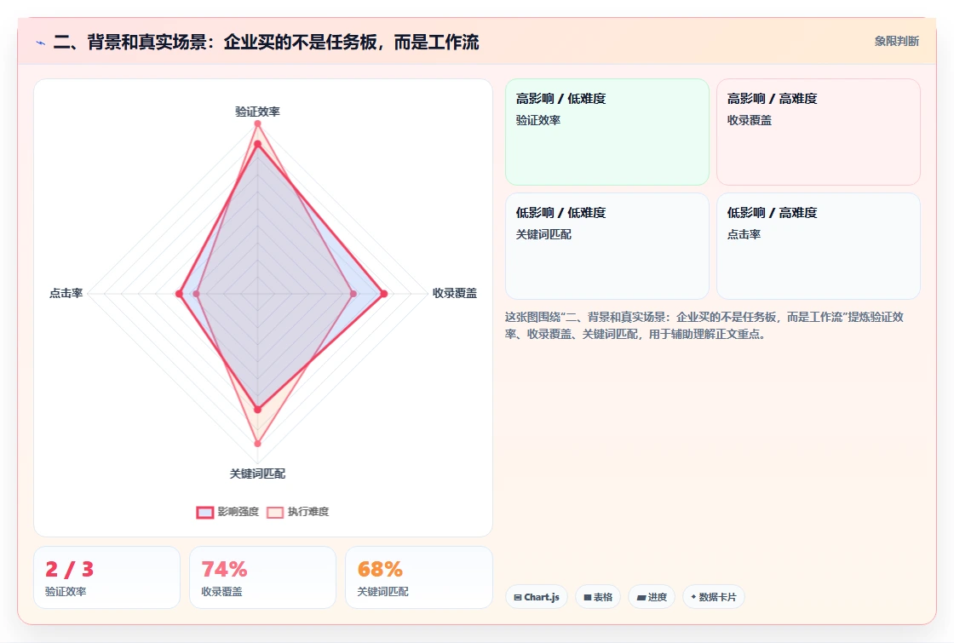
Task: Click the icon in the 进度 tag
Action: click(641, 597)
